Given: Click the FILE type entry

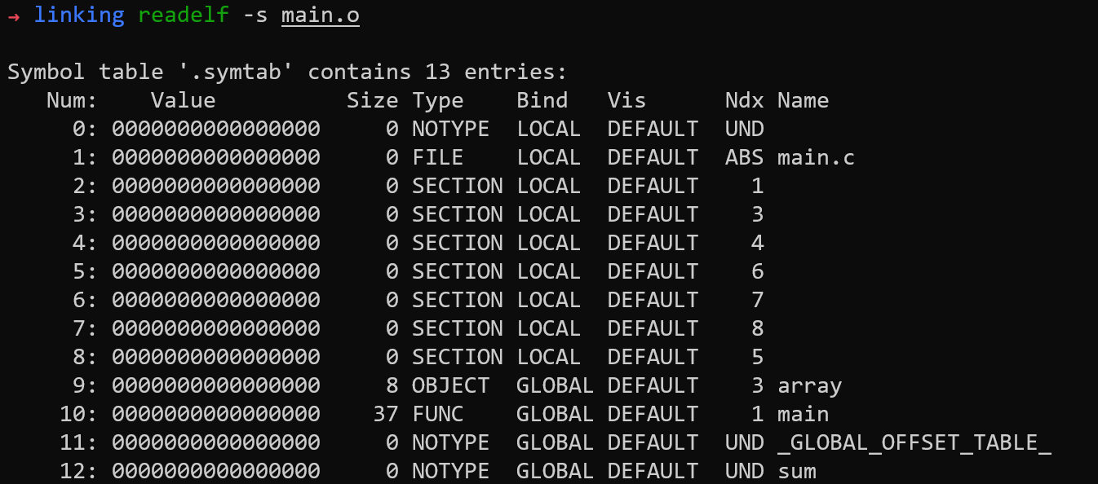Looking at the screenshot, I should click(x=437, y=157).
